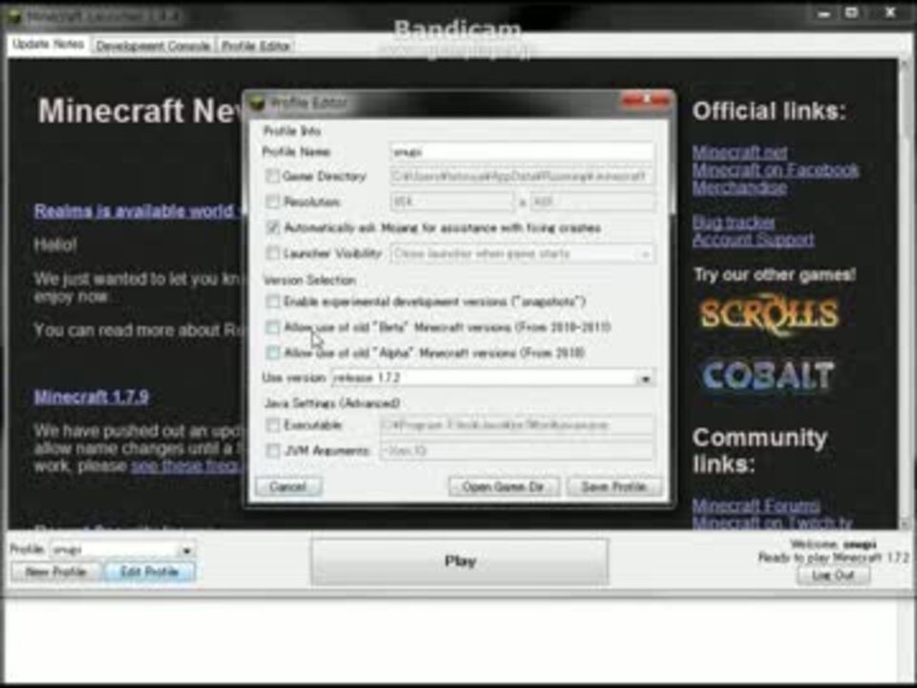The width and height of the screenshot is (917, 688).
Task: Expand the Launcher Visibility dropdown
Action: click(x=645, y=254)
